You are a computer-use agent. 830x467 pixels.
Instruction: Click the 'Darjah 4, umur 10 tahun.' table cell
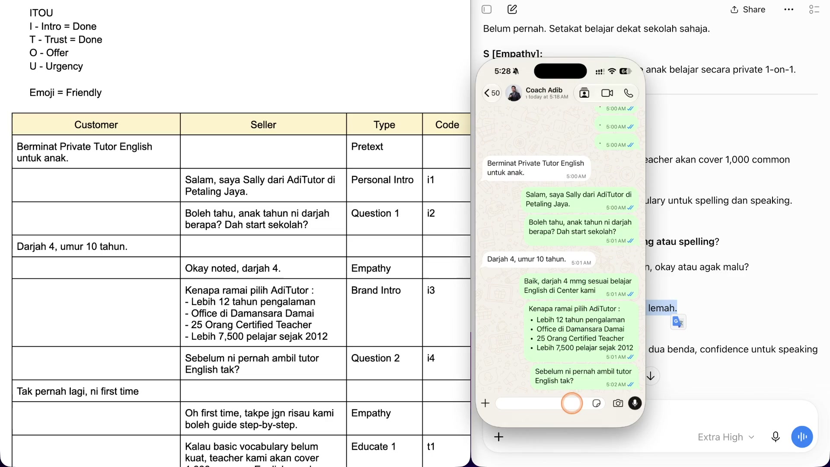coord(96,246)
